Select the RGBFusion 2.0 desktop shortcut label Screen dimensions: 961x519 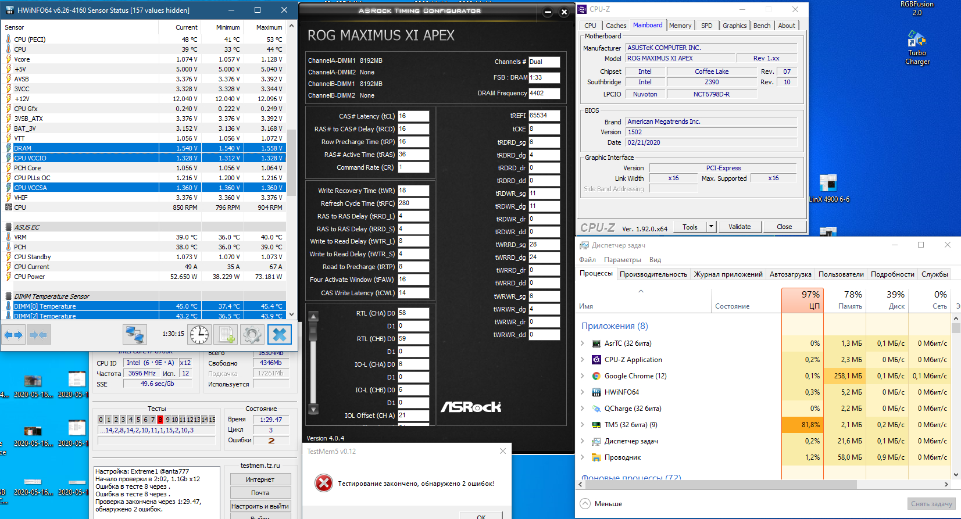coord(917,8)
